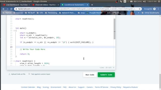Open the Punjabi Movies bookmark
161x90 pixels.
[94, 13]
